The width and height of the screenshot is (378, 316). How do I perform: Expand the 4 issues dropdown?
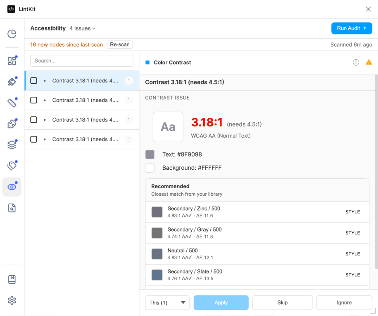pos(83,28)
